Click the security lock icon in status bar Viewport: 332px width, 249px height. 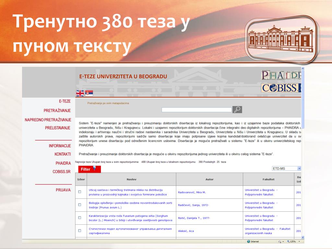280,241
